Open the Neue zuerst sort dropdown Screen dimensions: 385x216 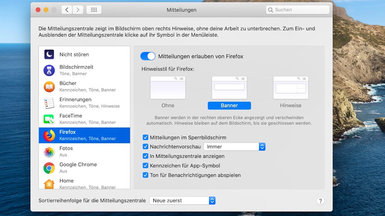[182, 201]
